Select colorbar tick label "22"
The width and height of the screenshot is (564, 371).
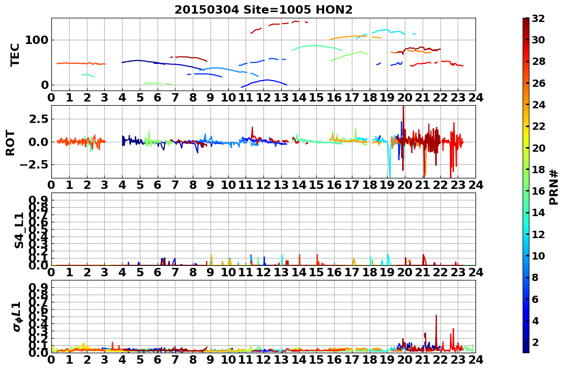tap(538, 126)
